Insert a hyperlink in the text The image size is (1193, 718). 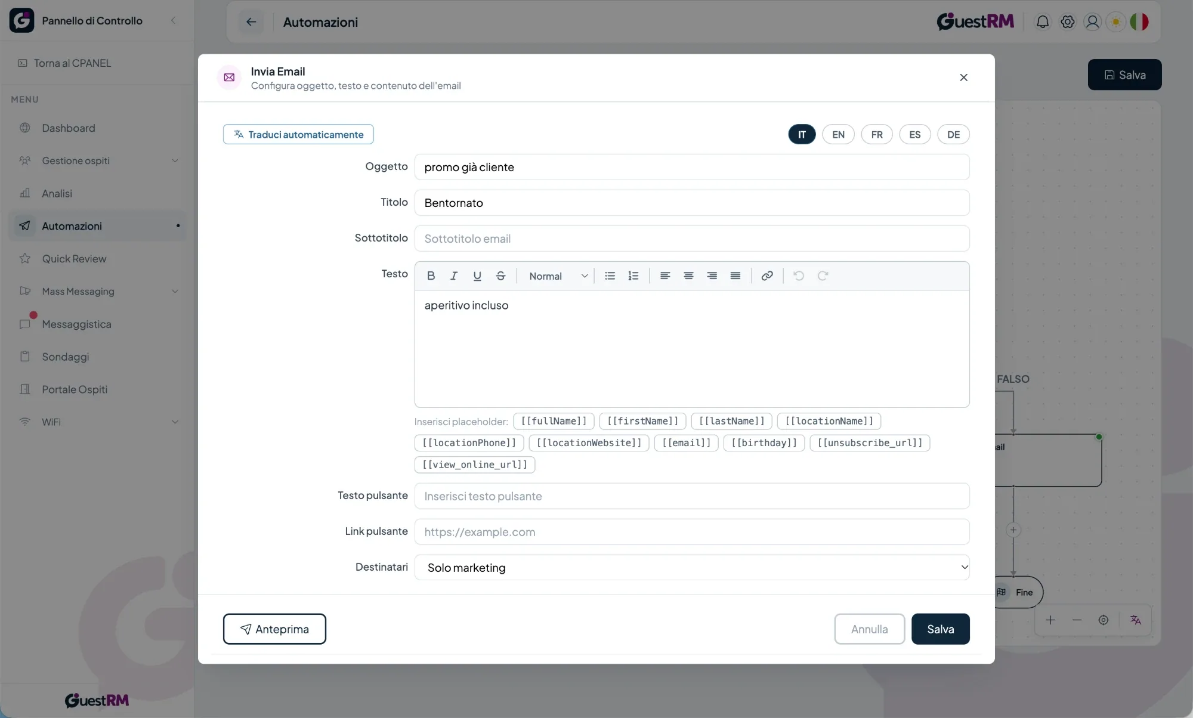pos(767,276)
